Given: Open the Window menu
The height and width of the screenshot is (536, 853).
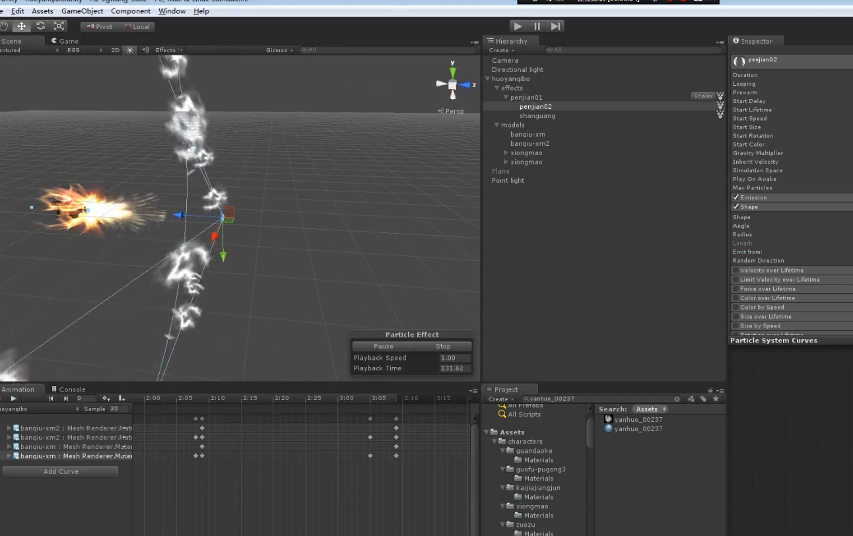Looking at the screenshot, I should click(172, 11).
